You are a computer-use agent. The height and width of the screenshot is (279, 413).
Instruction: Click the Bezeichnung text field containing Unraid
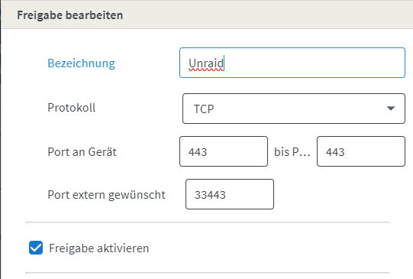pos(292,63)
